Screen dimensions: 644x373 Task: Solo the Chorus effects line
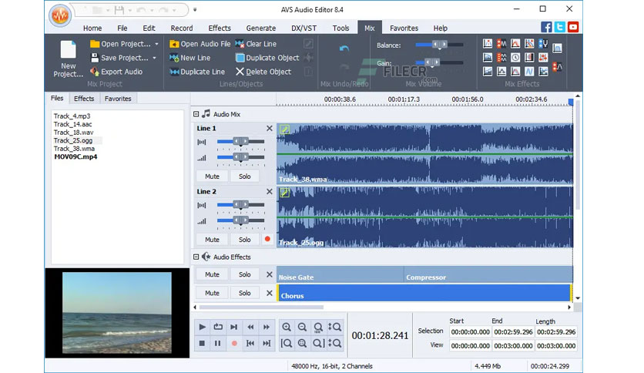(244, 293)
